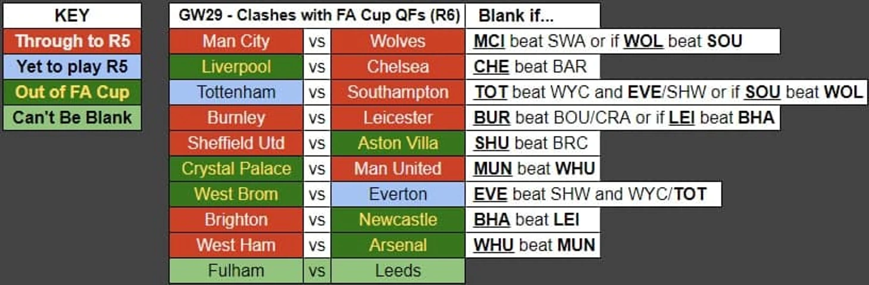
Task: Select the vs cell between Fulham and Leeds
Action: click(x=317, y=271)
